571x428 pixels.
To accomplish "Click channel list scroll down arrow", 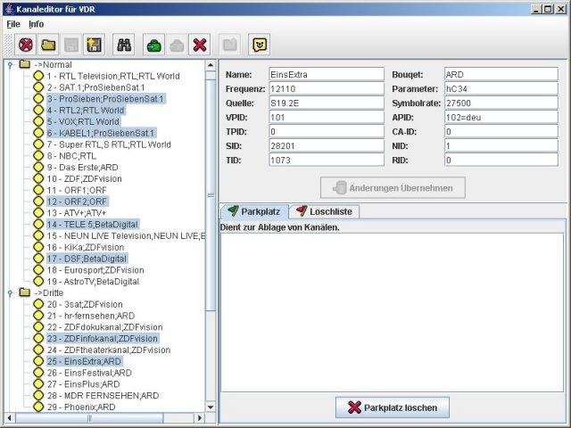I will click(211, 407).
